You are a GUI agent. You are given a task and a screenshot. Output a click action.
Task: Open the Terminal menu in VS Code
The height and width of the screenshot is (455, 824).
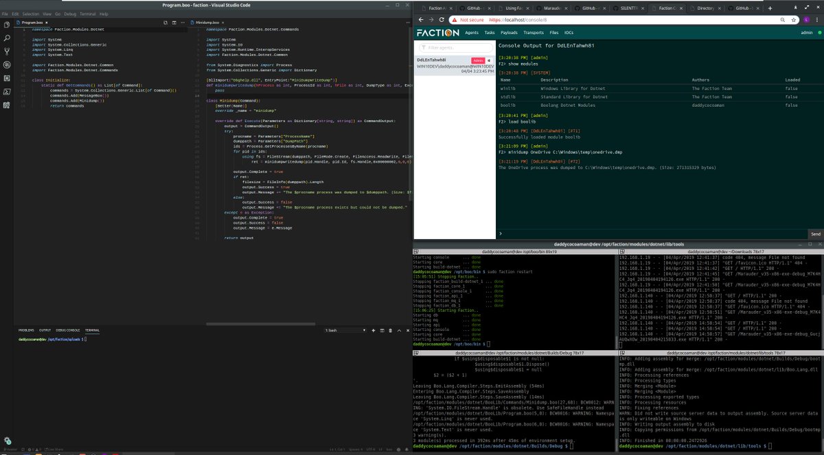click(x=88, y=14)
